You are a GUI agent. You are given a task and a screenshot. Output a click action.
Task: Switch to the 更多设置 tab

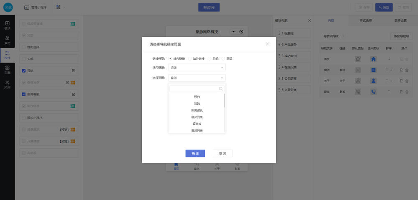[x=400, y=20]
